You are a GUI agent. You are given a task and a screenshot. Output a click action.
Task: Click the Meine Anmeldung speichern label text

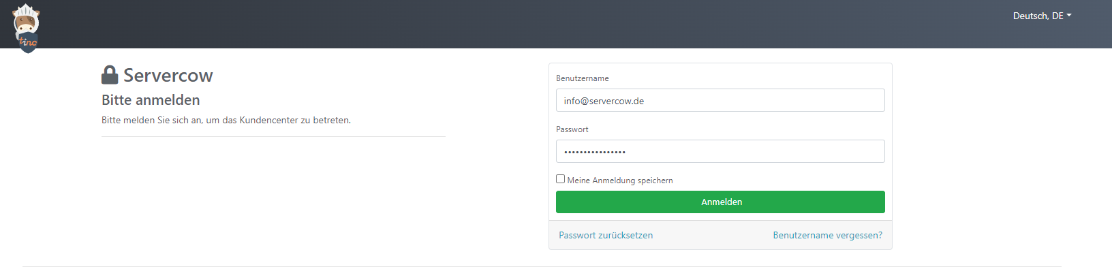pyautogui.click(x=620, y=180)
